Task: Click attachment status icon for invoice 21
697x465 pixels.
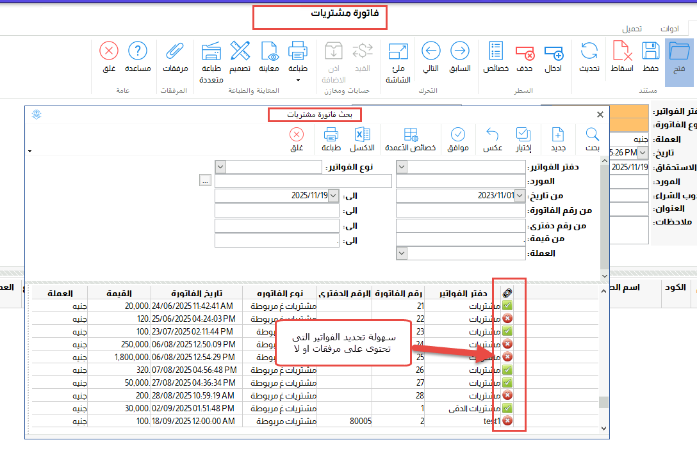Action: [507, 306]
